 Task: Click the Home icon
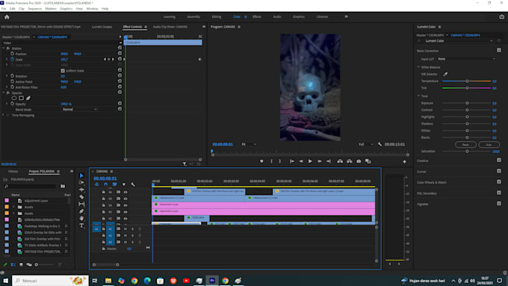pyautogui.click(x=7, y=17)
